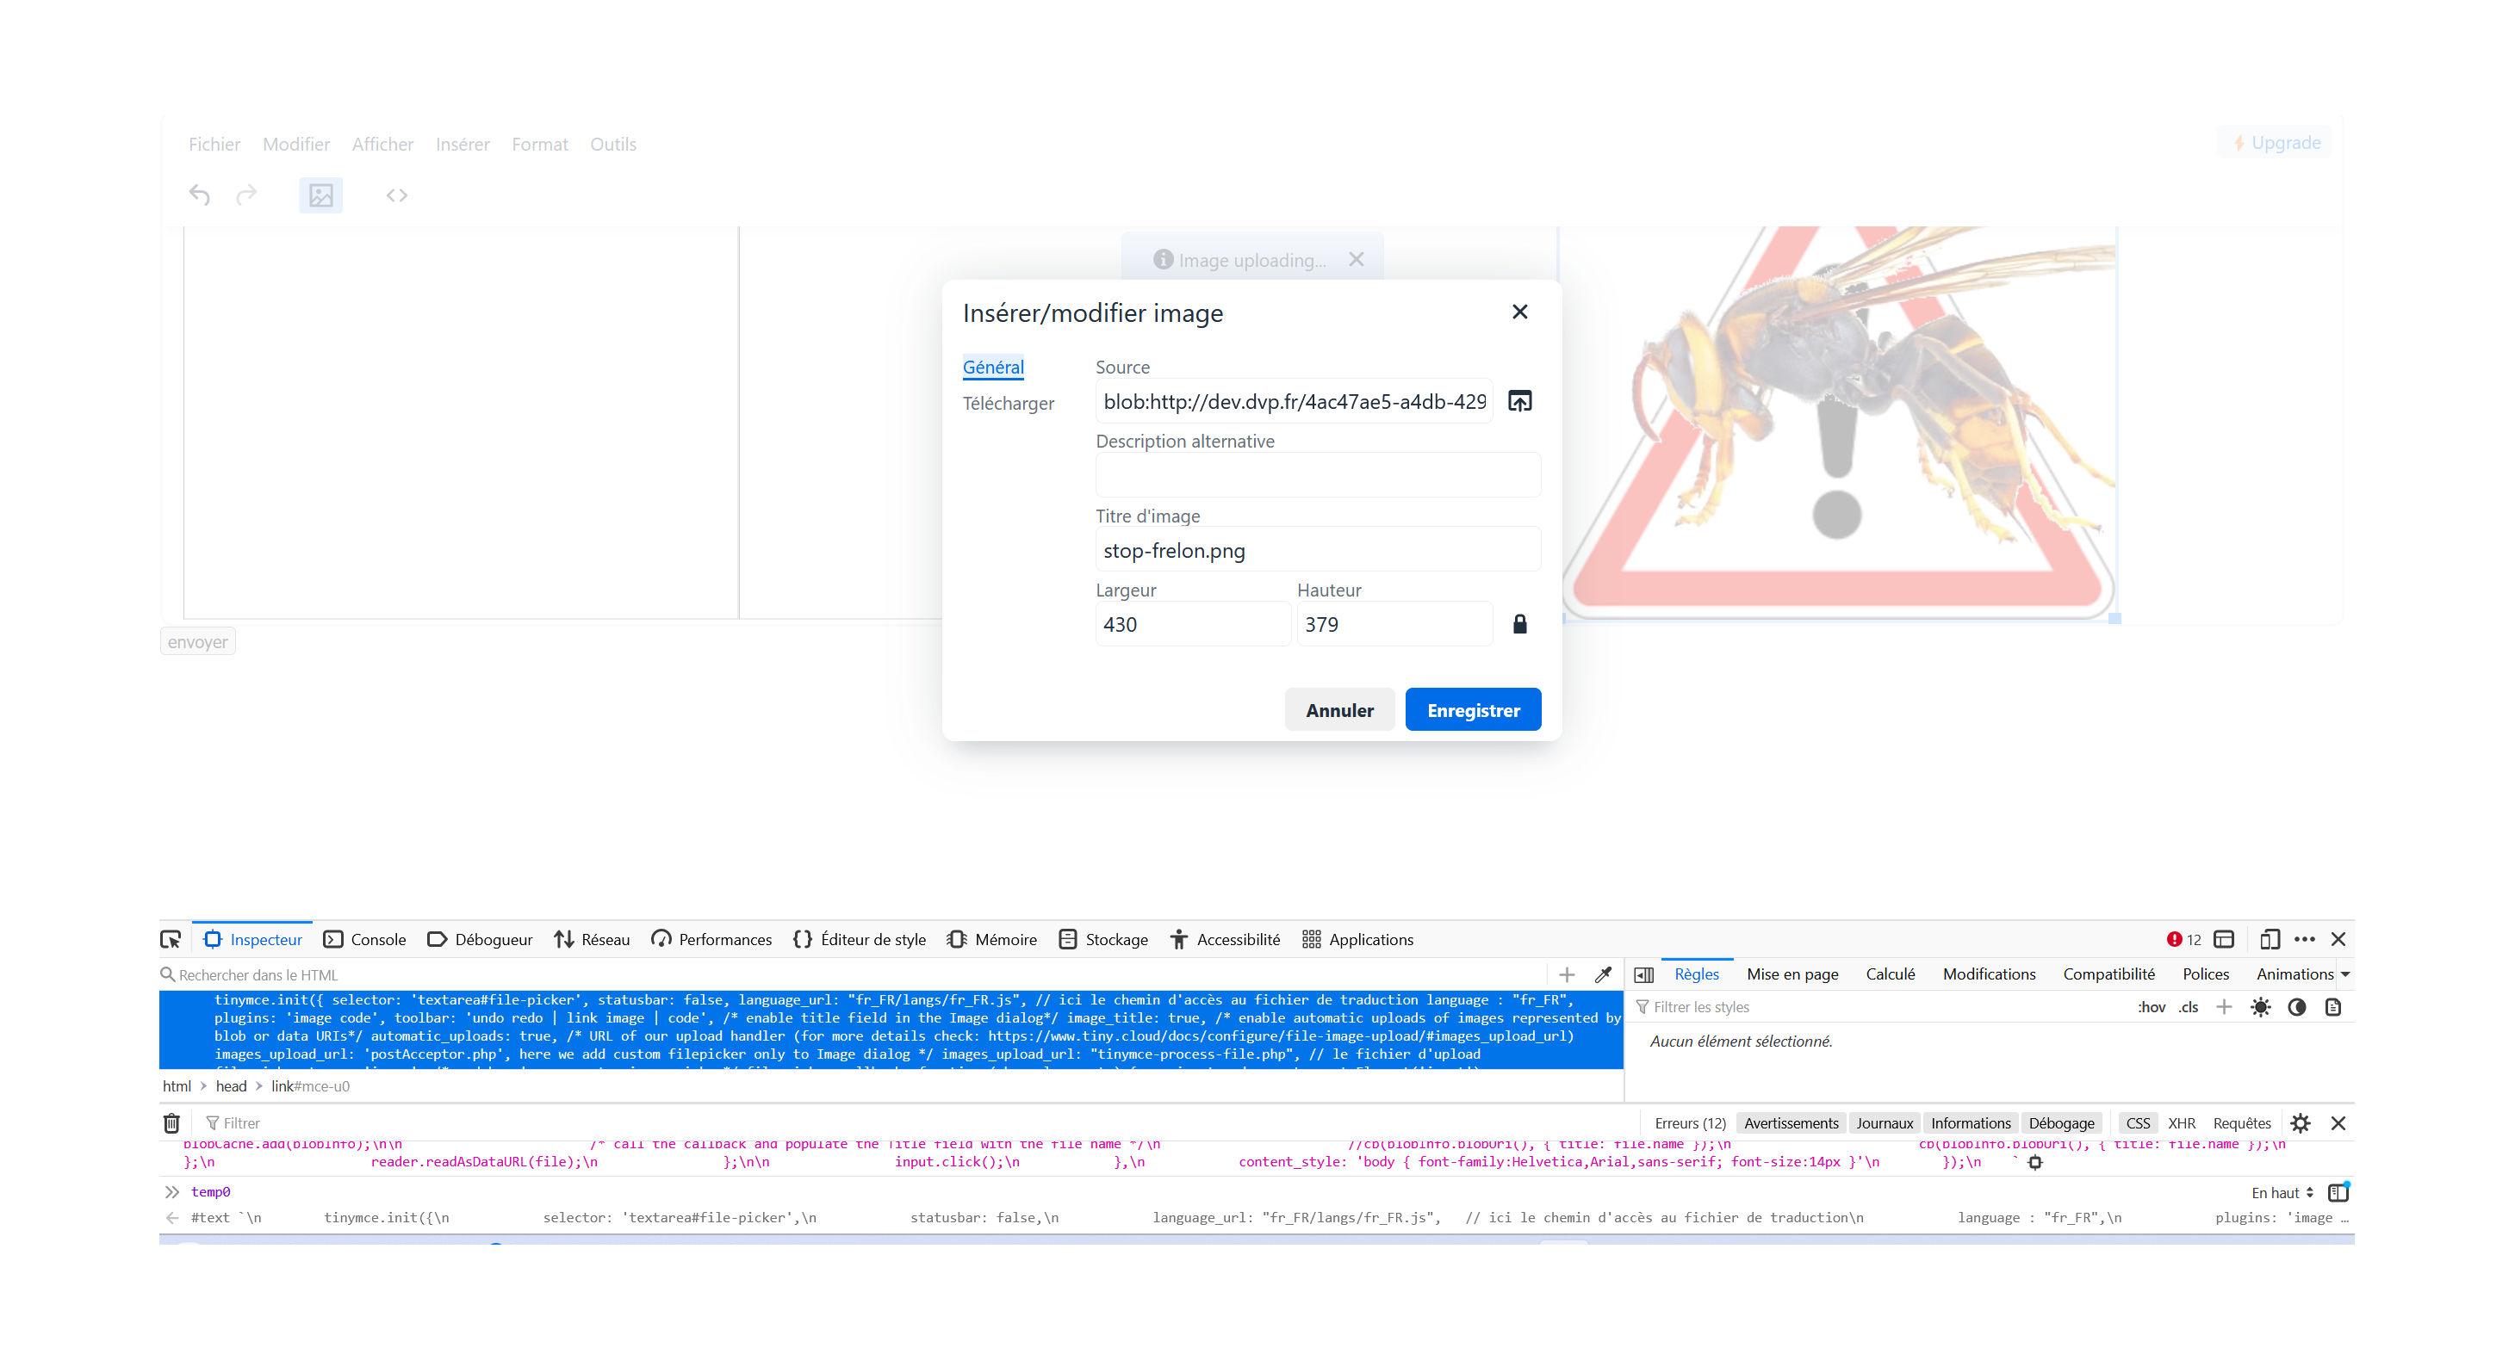Open console settings gear
This screenshot has height=1360, width=2515.
pos(2301,1123)
